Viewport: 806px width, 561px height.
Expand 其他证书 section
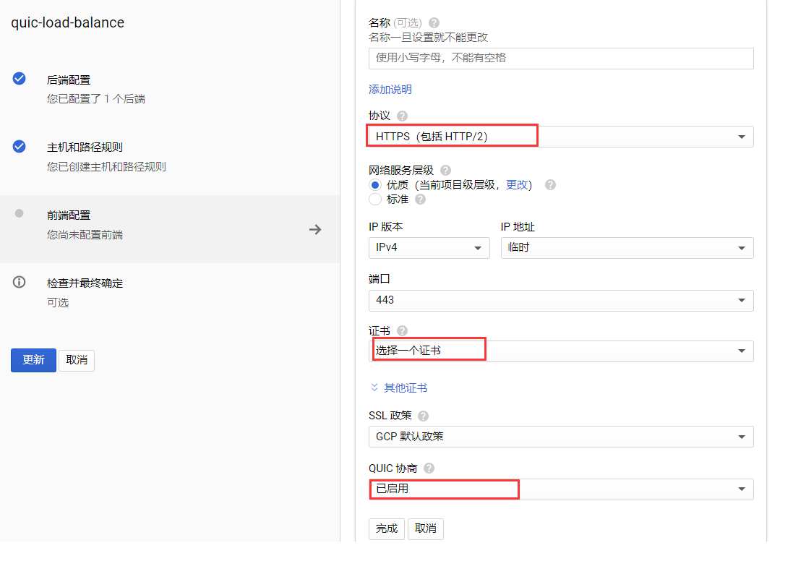click(x=399, y=388)
